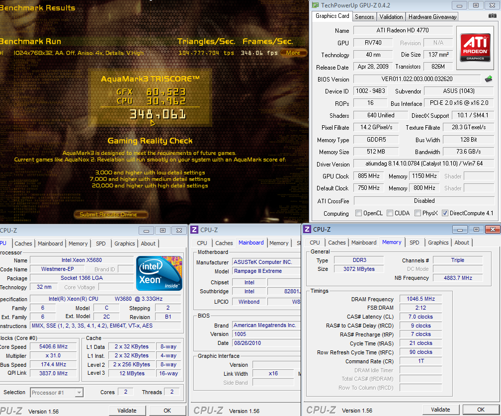Click the BIOS Version field in GPU-Z
Screen dimensions: 501x416
pyautogui.click(x=417, y=79)
